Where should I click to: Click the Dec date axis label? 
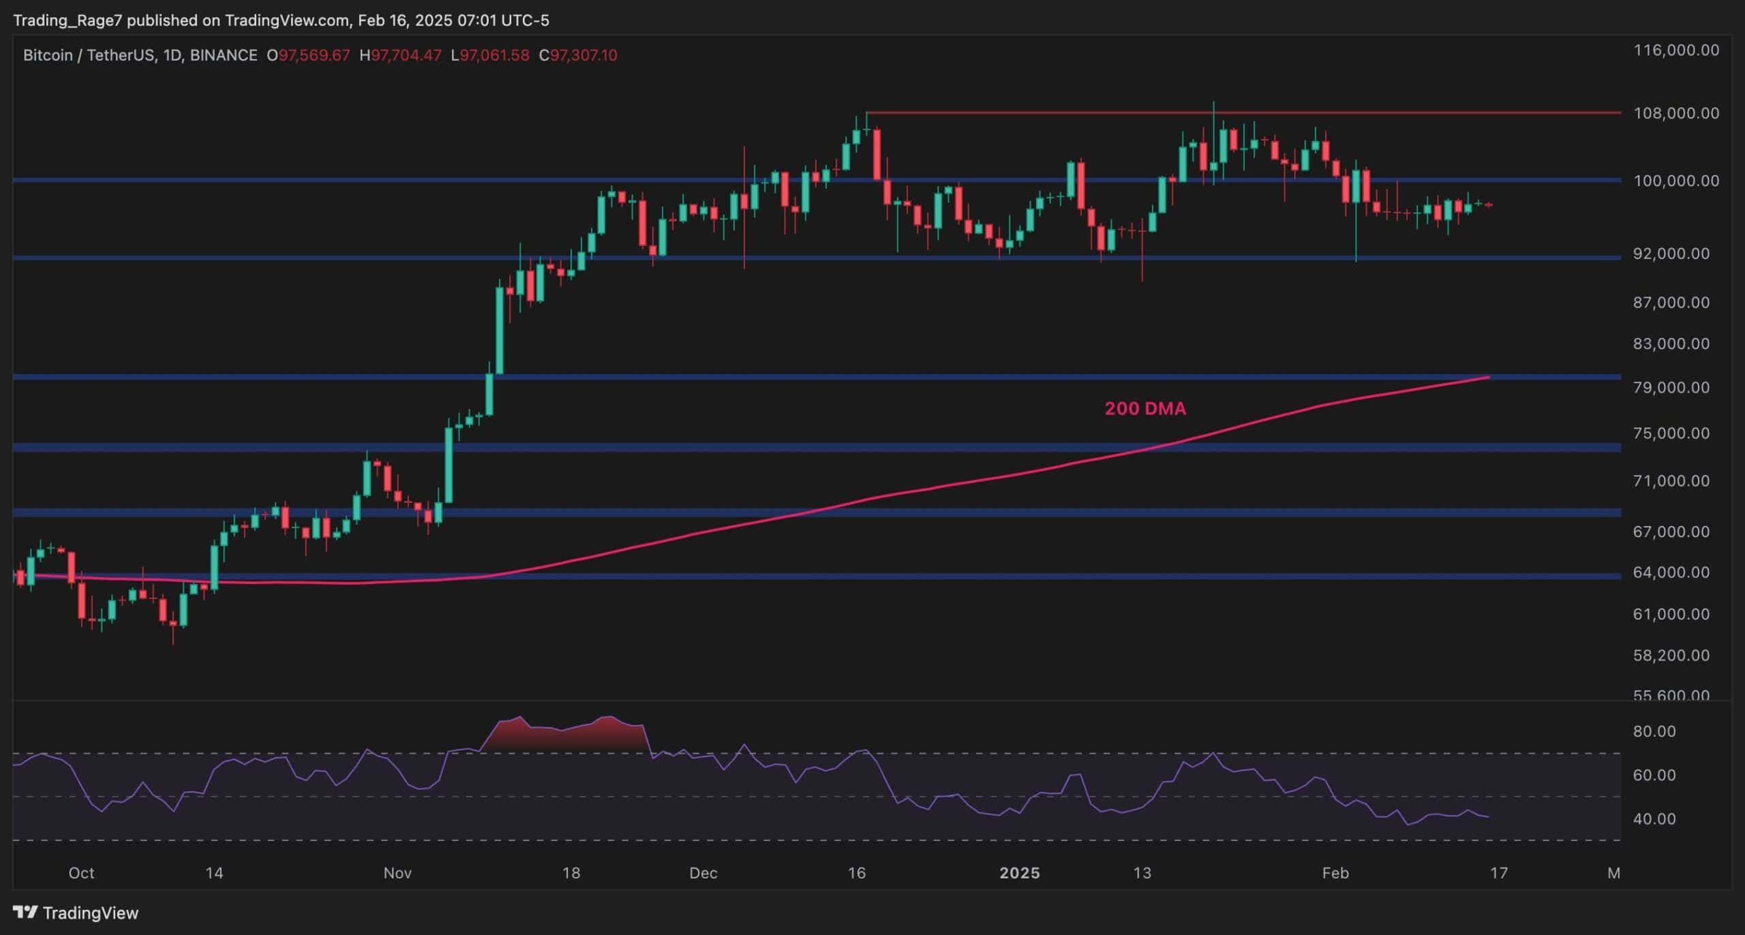coord(703,873)
